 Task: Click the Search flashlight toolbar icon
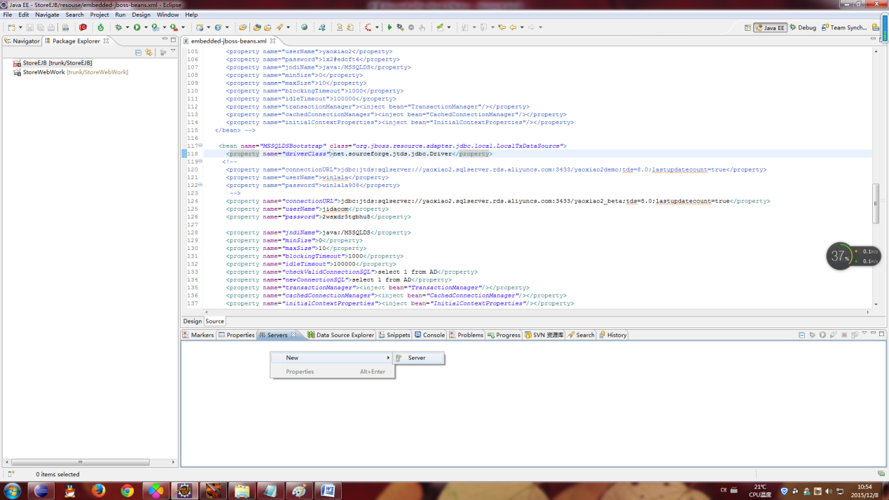coord(280,27)
